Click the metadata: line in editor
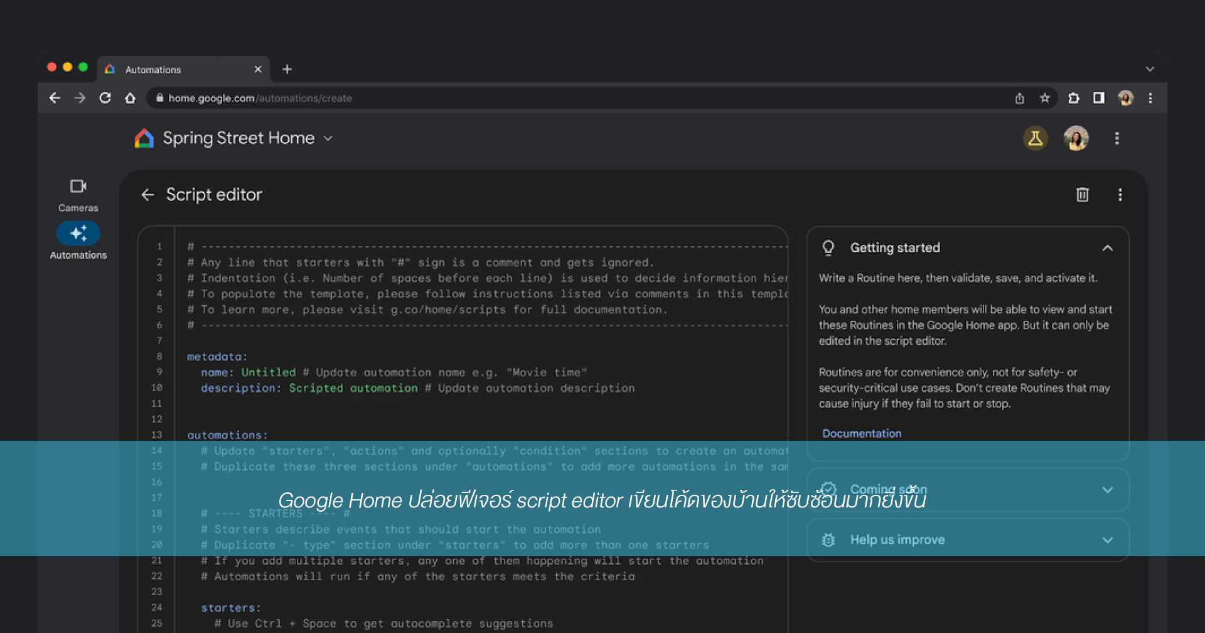Screen dimensions: 1205x633 (217, 357)
